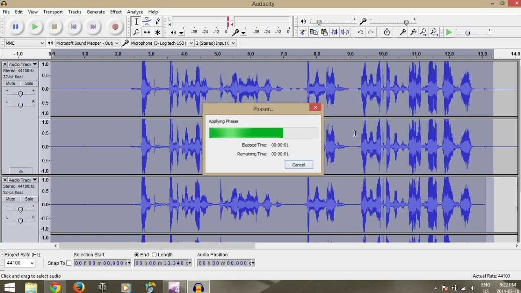
Task: Open the Transport menu
Action: [53, 12]
